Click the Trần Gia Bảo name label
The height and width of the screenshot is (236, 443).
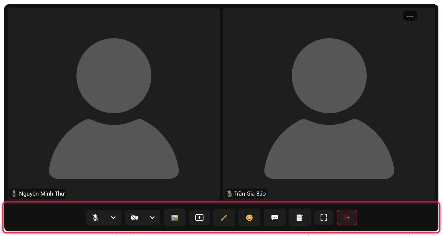(x=250, y=194)
